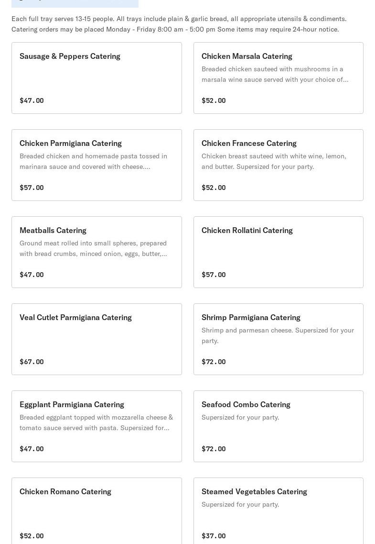
Task: Click the $67.00 Veal Cutlet price
Action: point(32,362)
